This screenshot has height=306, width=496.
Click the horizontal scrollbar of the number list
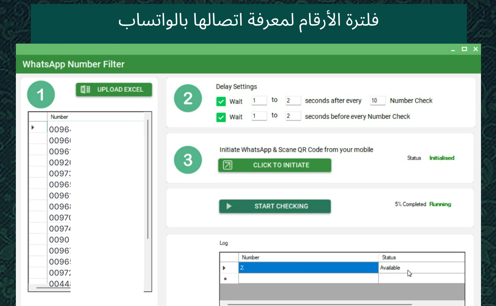click(53, 288)
